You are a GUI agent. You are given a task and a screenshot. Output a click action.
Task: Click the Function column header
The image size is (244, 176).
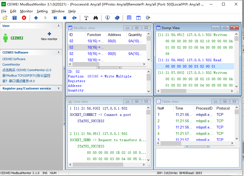96,35
